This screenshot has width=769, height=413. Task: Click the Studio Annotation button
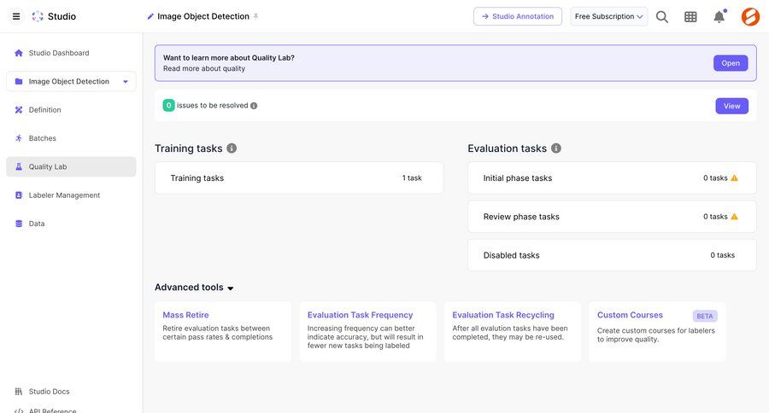pyautogui.click(x=518, y=17)
